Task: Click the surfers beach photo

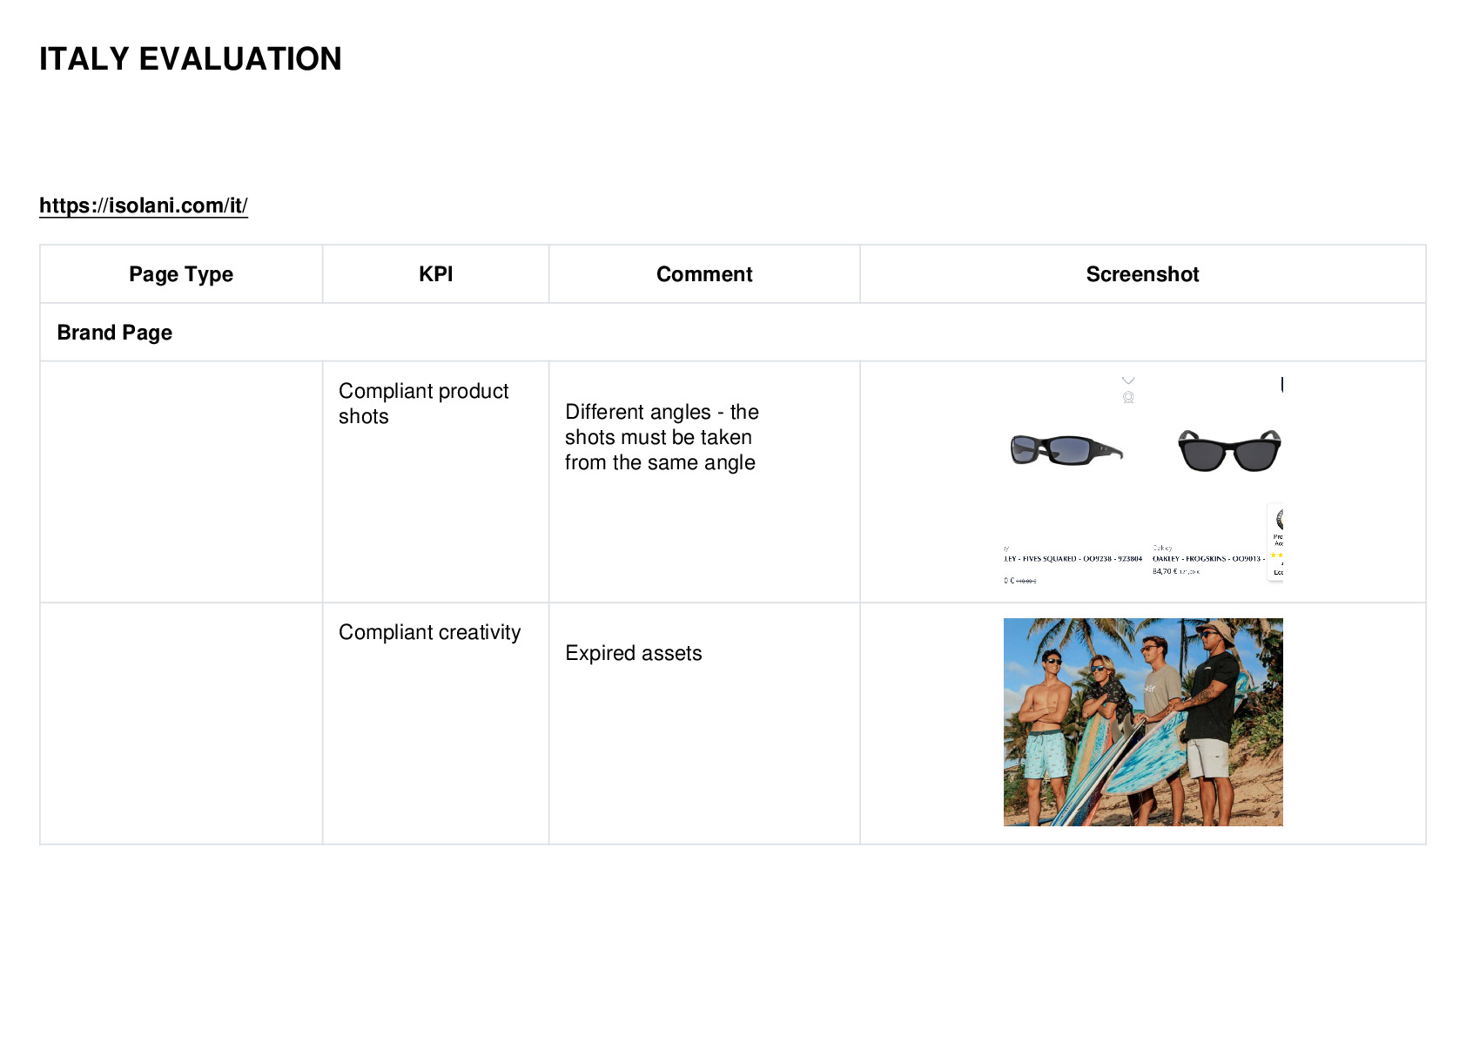Action: [1143, 722]
